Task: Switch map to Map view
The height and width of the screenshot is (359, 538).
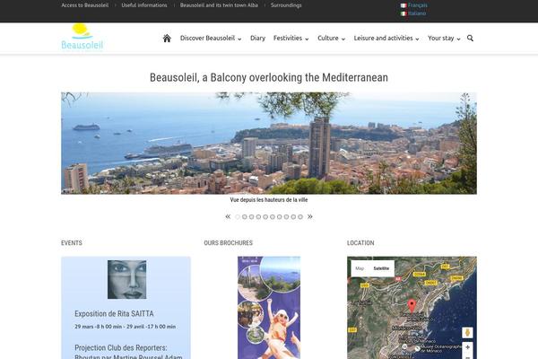Action: tap(360, 268)
